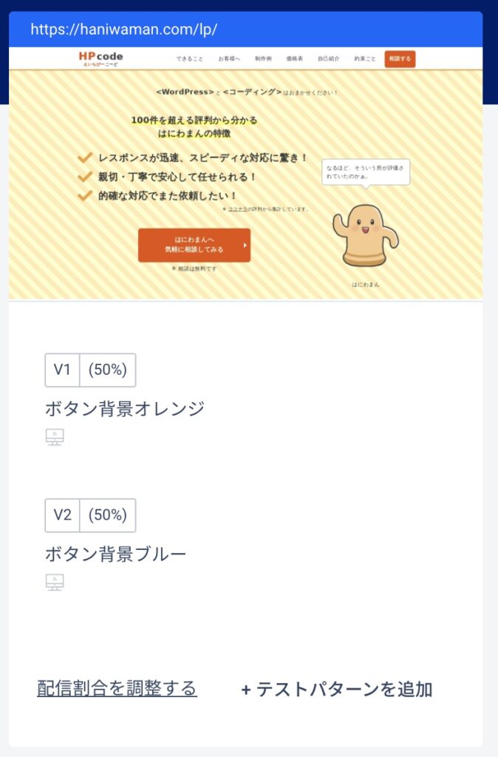Open the 価格表 nav item
Viewport: 498px width, 757px height.
(295, 59)
